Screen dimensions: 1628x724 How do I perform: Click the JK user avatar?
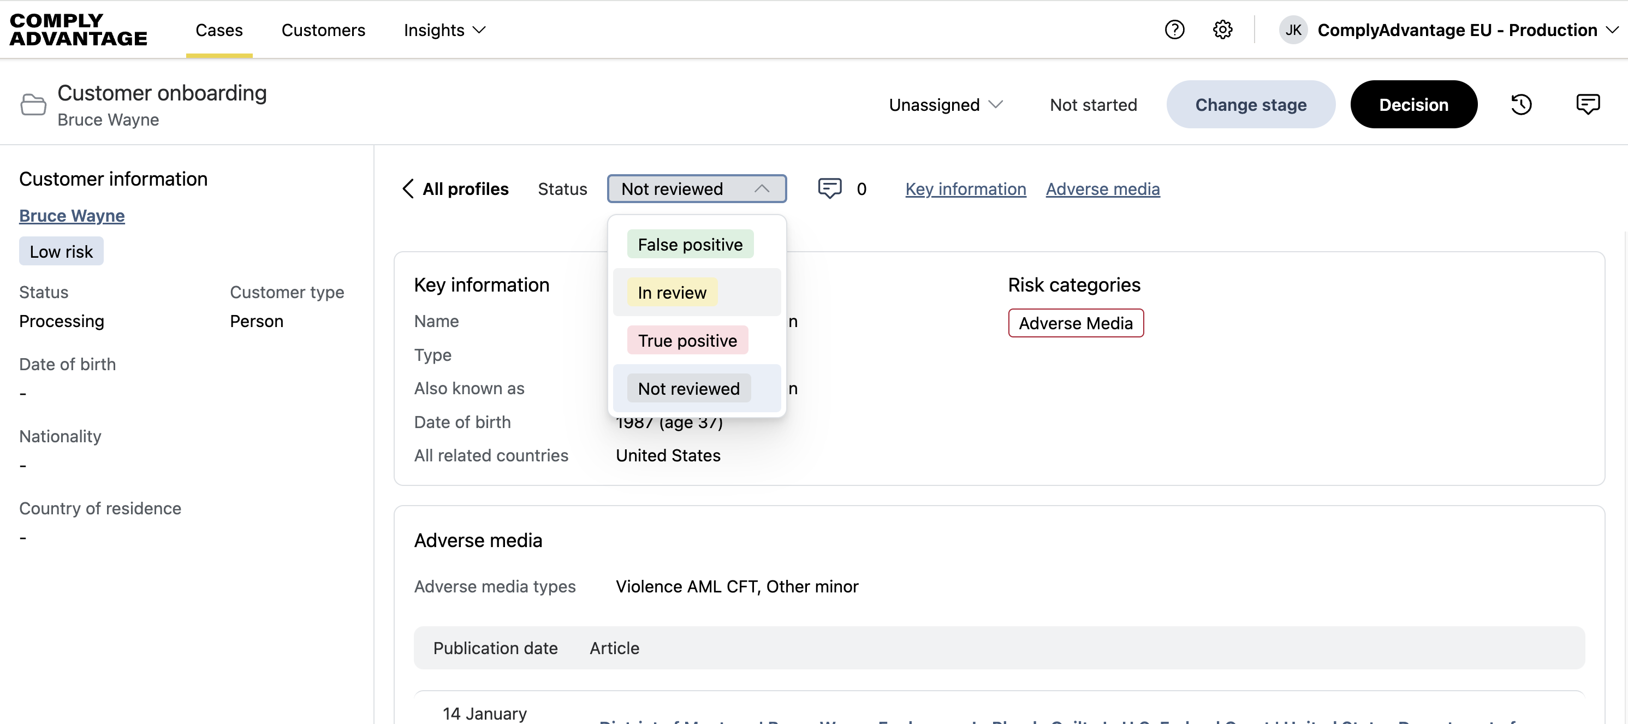1293,29
